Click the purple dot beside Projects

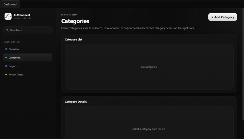[x=6, y=66]
